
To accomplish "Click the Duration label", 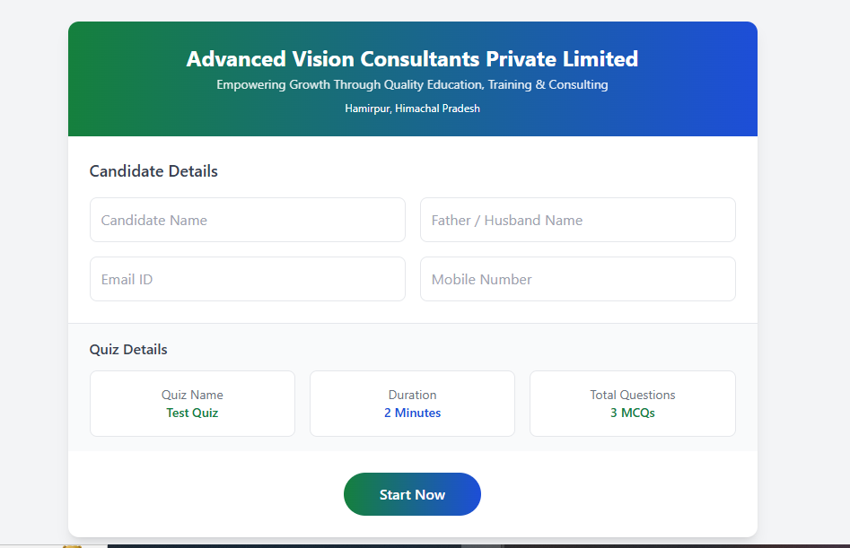I will (412, 395).
